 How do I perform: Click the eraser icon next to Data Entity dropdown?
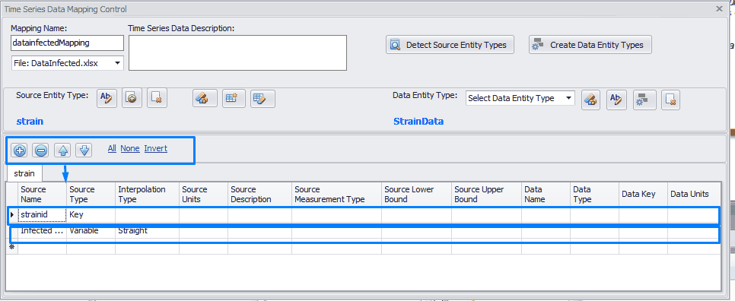tap(590, 100)
